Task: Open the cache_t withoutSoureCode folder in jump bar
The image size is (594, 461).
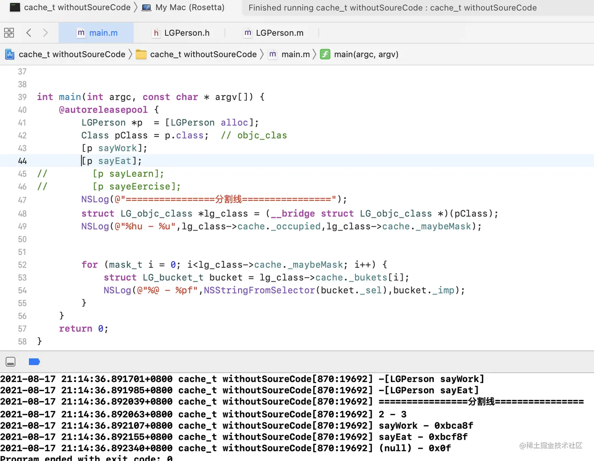Action: (203, 54)
